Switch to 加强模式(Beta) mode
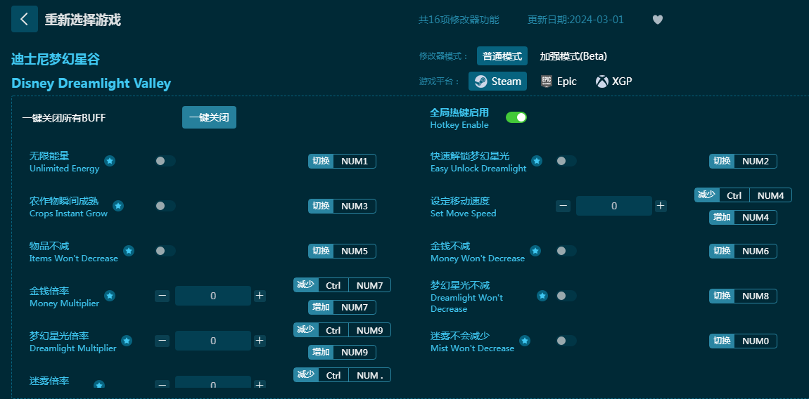This screenshot has height=399, width=809. point(573,56)
